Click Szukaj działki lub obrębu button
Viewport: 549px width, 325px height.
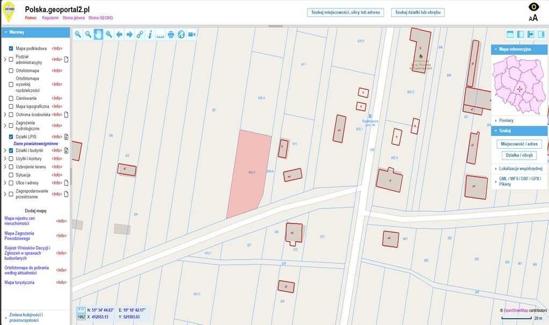click(418, 12)
